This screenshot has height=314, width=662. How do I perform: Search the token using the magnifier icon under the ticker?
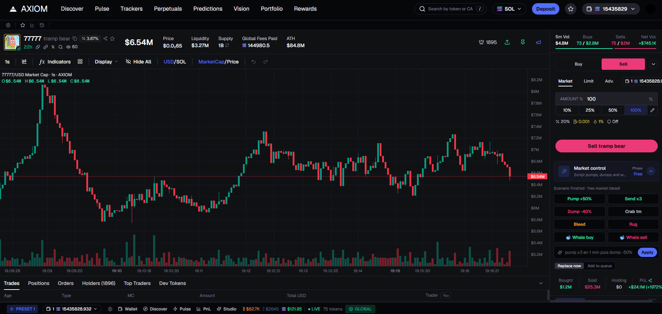(x=60, y=47)
